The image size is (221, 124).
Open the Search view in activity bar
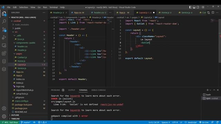4,21
